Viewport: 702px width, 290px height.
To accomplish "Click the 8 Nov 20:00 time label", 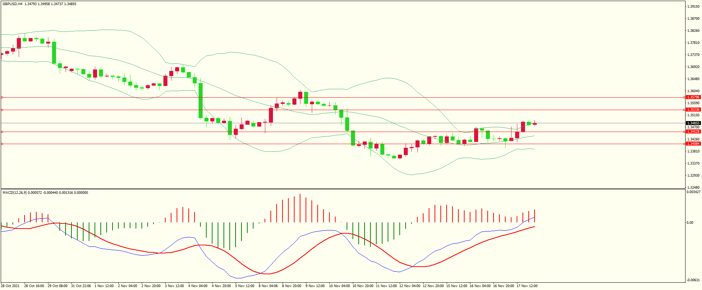I will (292, 286).
